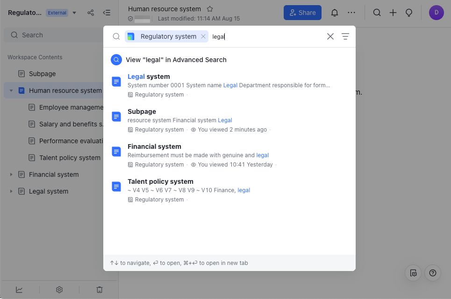
Task: Click "You viewed 10:41 Yesterday" text
Action: (235, 165)
